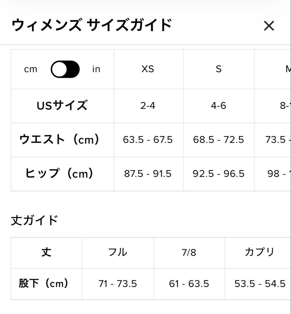Viewport: 291px width, 314px height.
Task: Select the S size column
Action: (x=219, y=69)
